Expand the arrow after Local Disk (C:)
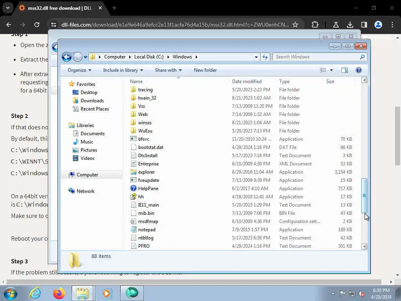Viewport: 401px width, 301px height. 168,57
